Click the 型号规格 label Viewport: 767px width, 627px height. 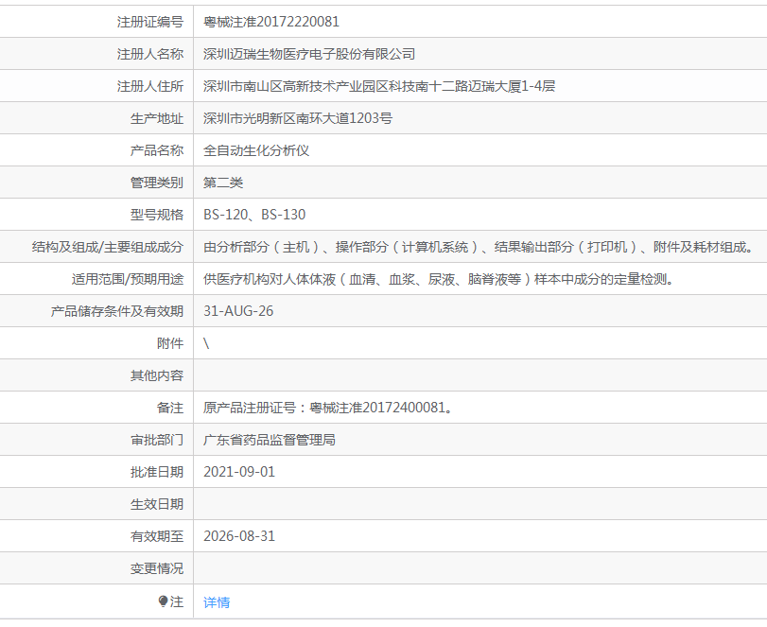[157, 215]
